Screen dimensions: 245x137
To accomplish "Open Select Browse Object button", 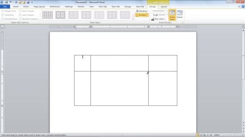I will (x=243, y=128).
